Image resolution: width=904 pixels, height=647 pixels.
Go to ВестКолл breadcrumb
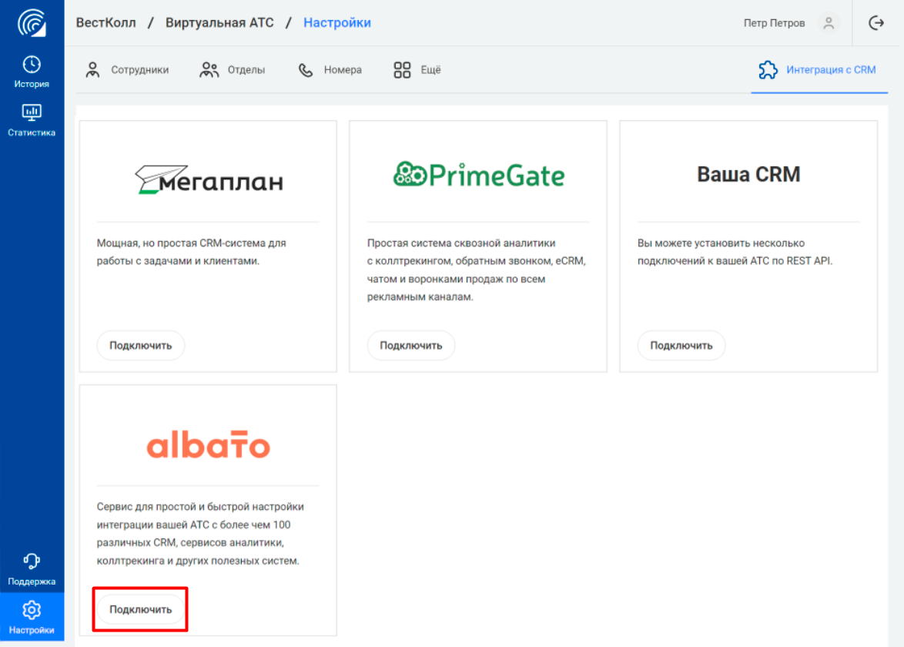point(106,23)
